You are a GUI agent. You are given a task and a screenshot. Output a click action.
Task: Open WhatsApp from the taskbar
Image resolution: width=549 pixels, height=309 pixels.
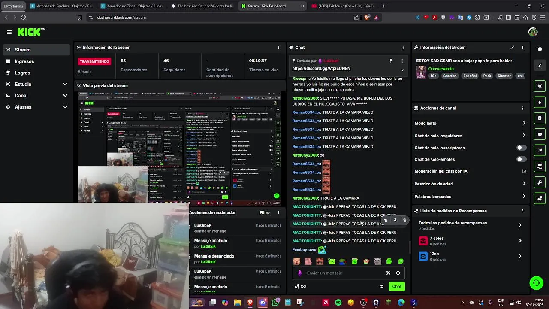click(x=275, y=303)
